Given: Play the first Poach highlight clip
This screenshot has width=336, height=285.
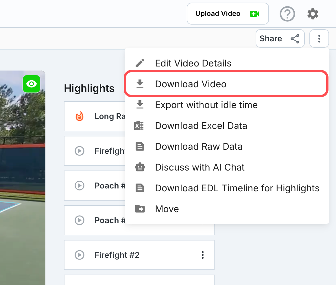Looking at the screenshot, I should [x=80, y=186].
